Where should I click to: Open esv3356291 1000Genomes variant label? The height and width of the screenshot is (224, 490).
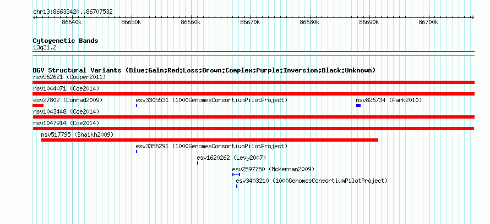pos(211,146)
